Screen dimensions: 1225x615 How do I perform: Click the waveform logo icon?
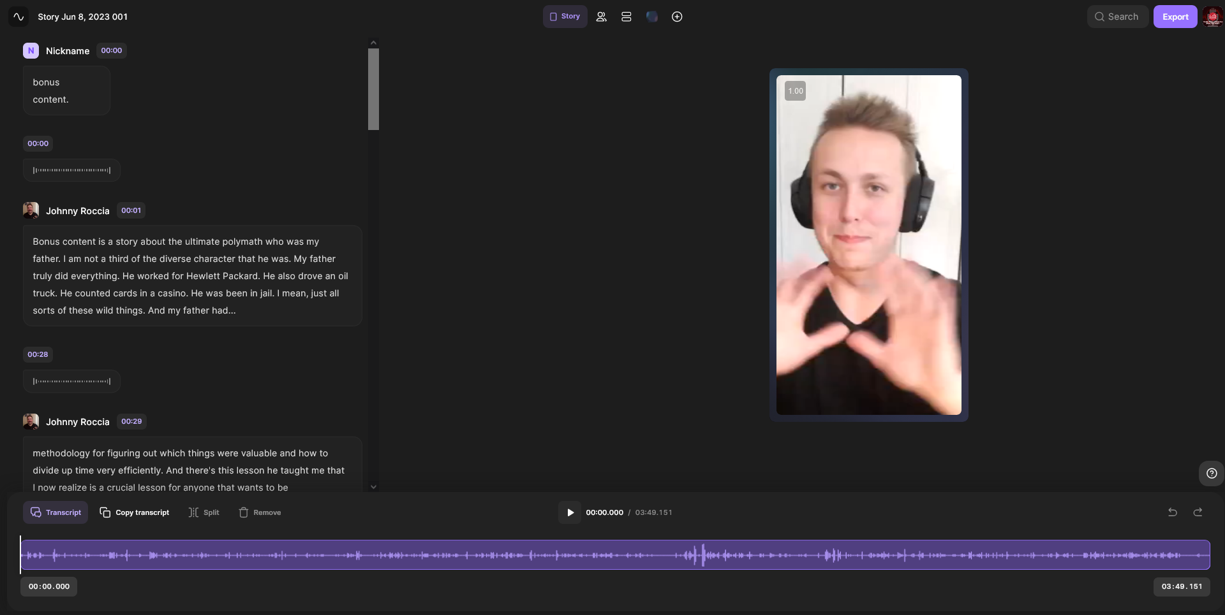pos(19,17)
